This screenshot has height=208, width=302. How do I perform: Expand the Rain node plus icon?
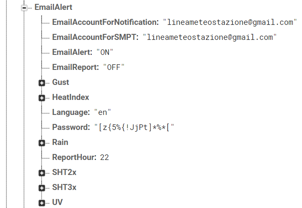42,143
